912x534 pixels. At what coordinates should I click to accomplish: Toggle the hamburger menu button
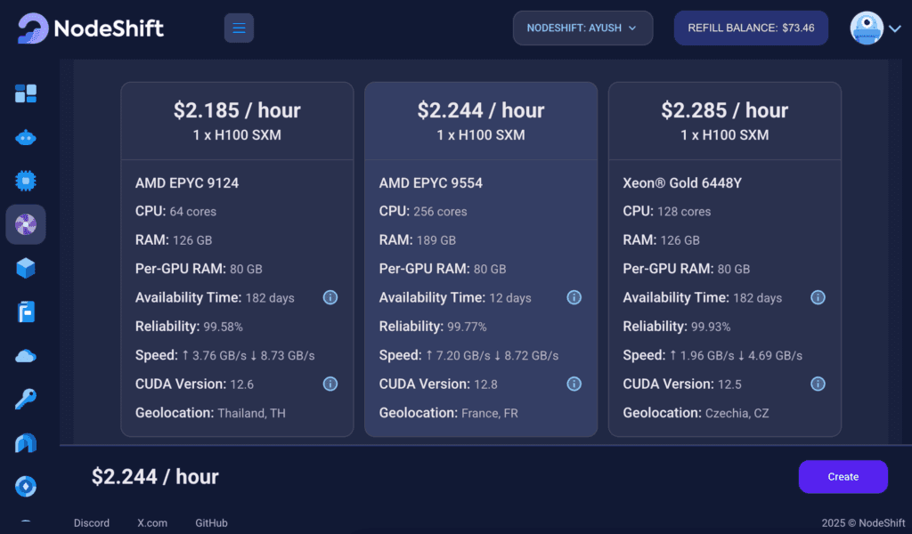coord(239,28)
